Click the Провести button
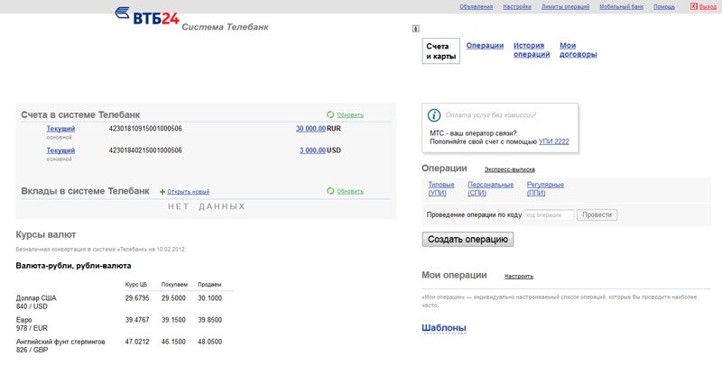722x365 pixels. [597, 214]
